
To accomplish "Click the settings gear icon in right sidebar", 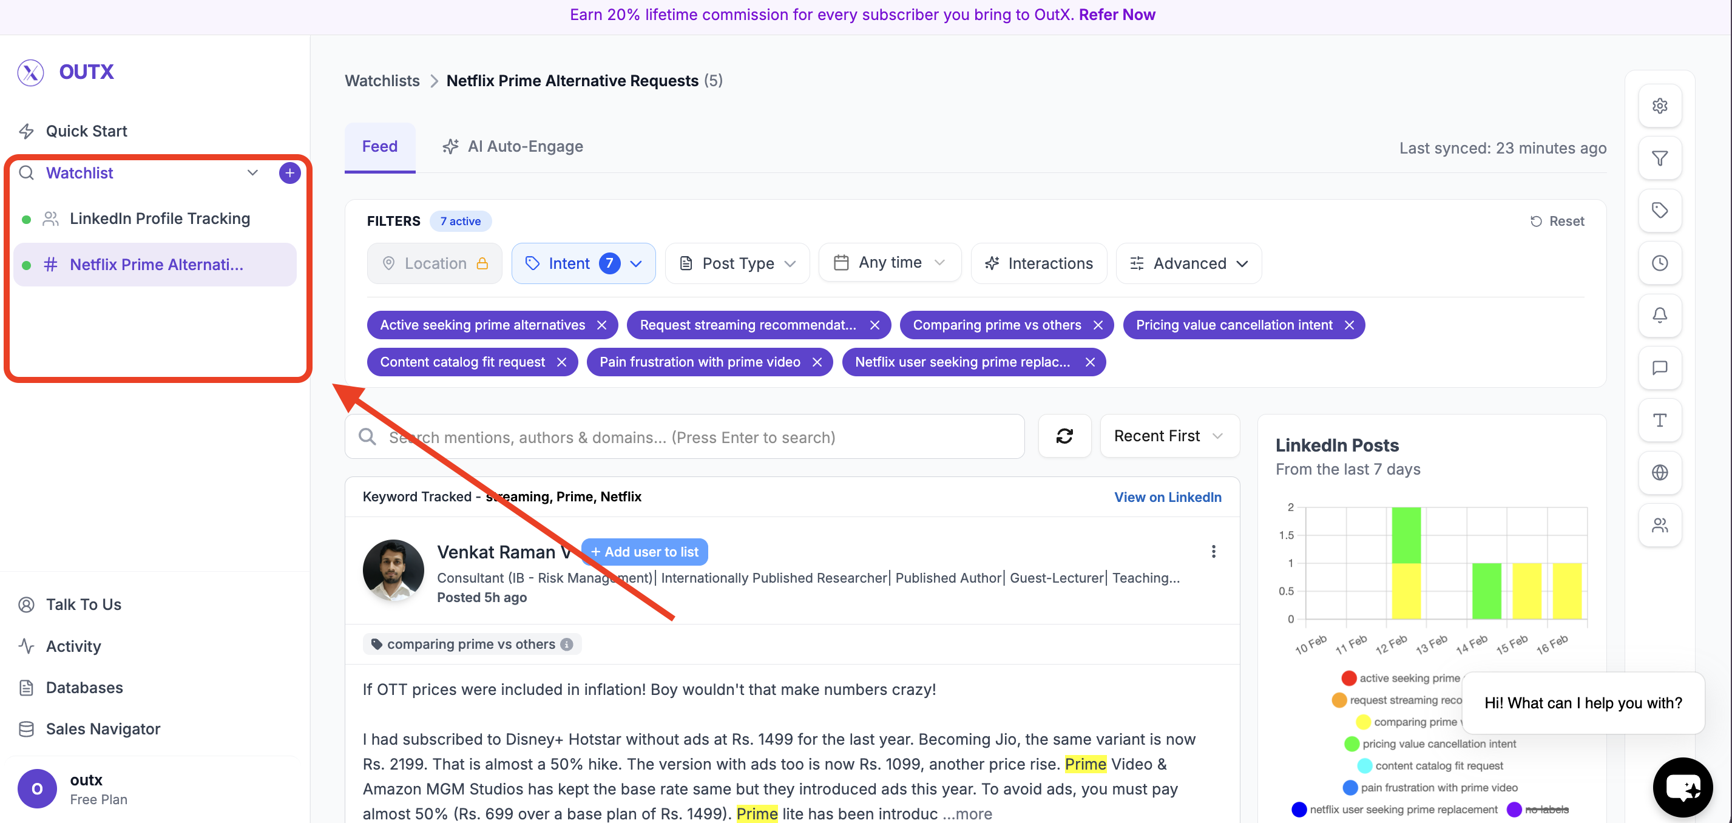I will click(1659, 106).
